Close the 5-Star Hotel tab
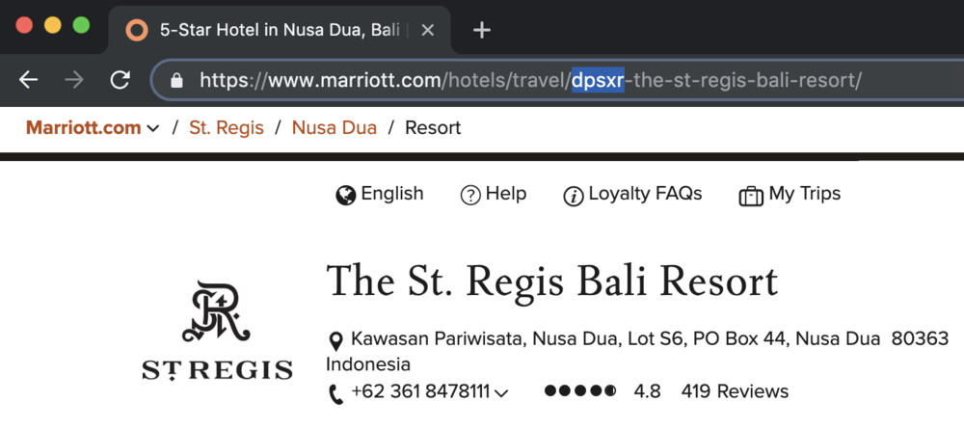964x429 pixels. click(x=428, y=30)
